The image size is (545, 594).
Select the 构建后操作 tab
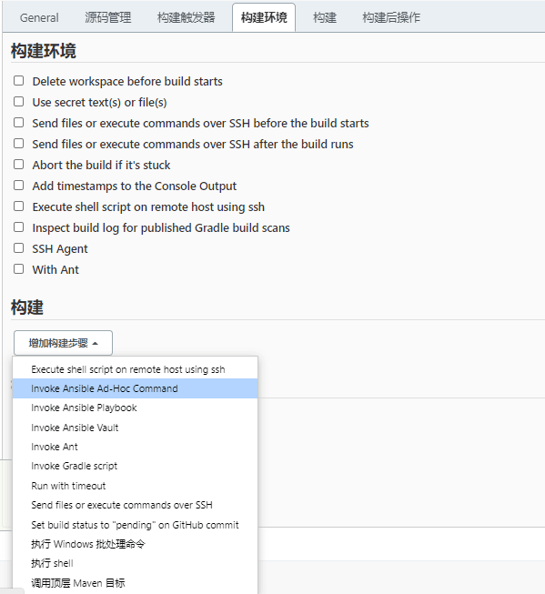391,18
